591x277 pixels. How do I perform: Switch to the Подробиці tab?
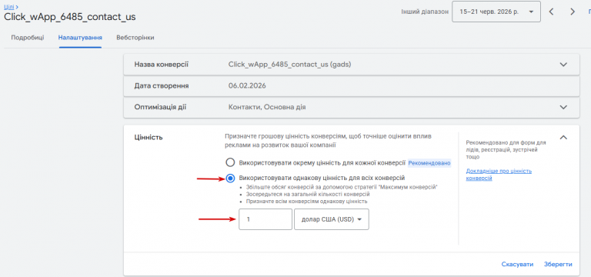pos(28,38)
